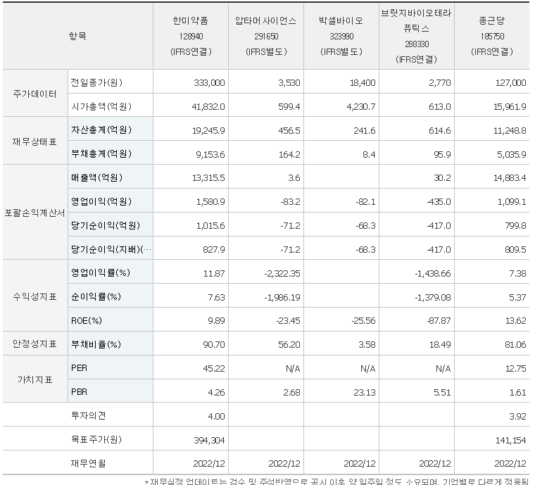
Task: Click the 압타머사이언스 column header
Action: (266, 36)
